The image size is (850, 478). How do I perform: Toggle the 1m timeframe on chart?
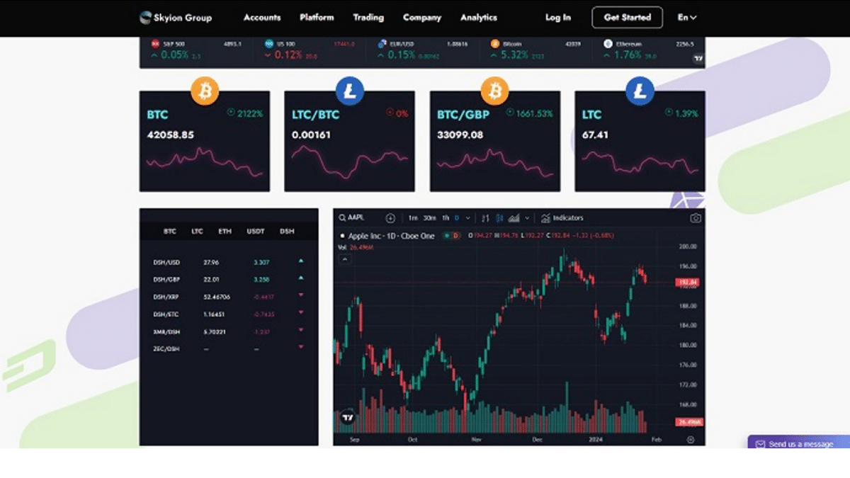413,218
